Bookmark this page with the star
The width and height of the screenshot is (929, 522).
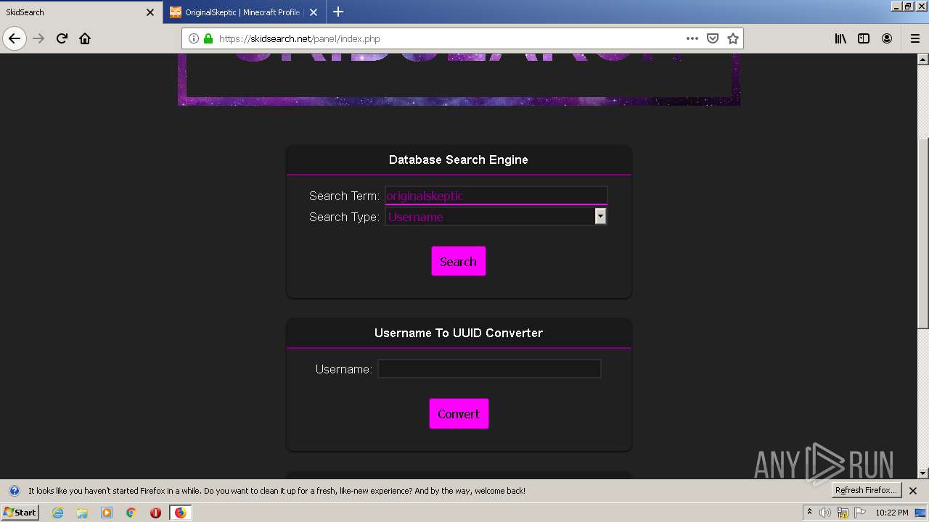pos(733,38)
